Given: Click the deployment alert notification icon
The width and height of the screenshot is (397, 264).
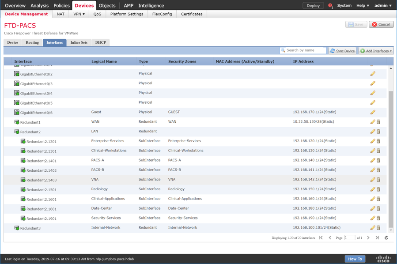Looking at the screenshot, I should [330, 6].
